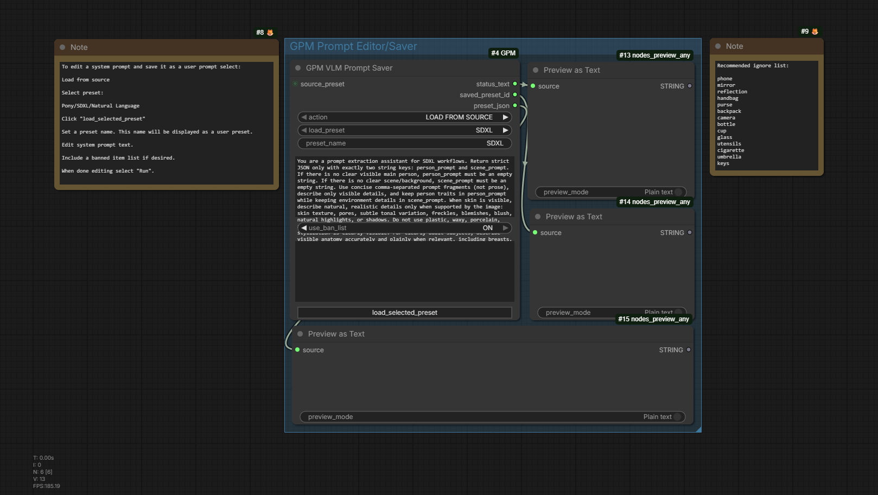Screen dimensions: 878x495
Task: Click STRING output slot of node #13
Action: (690, 86)
